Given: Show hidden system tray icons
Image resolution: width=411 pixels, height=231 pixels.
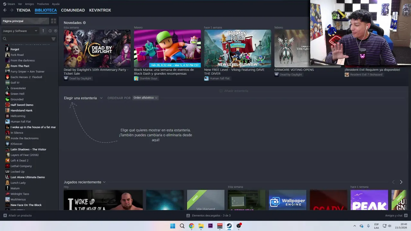Looking at the screenshot, I should [x=354, y=226].
